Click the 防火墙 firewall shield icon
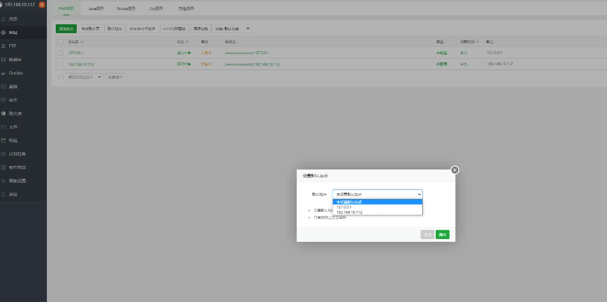This screenshot has width=607, height=302. [4, 113]
